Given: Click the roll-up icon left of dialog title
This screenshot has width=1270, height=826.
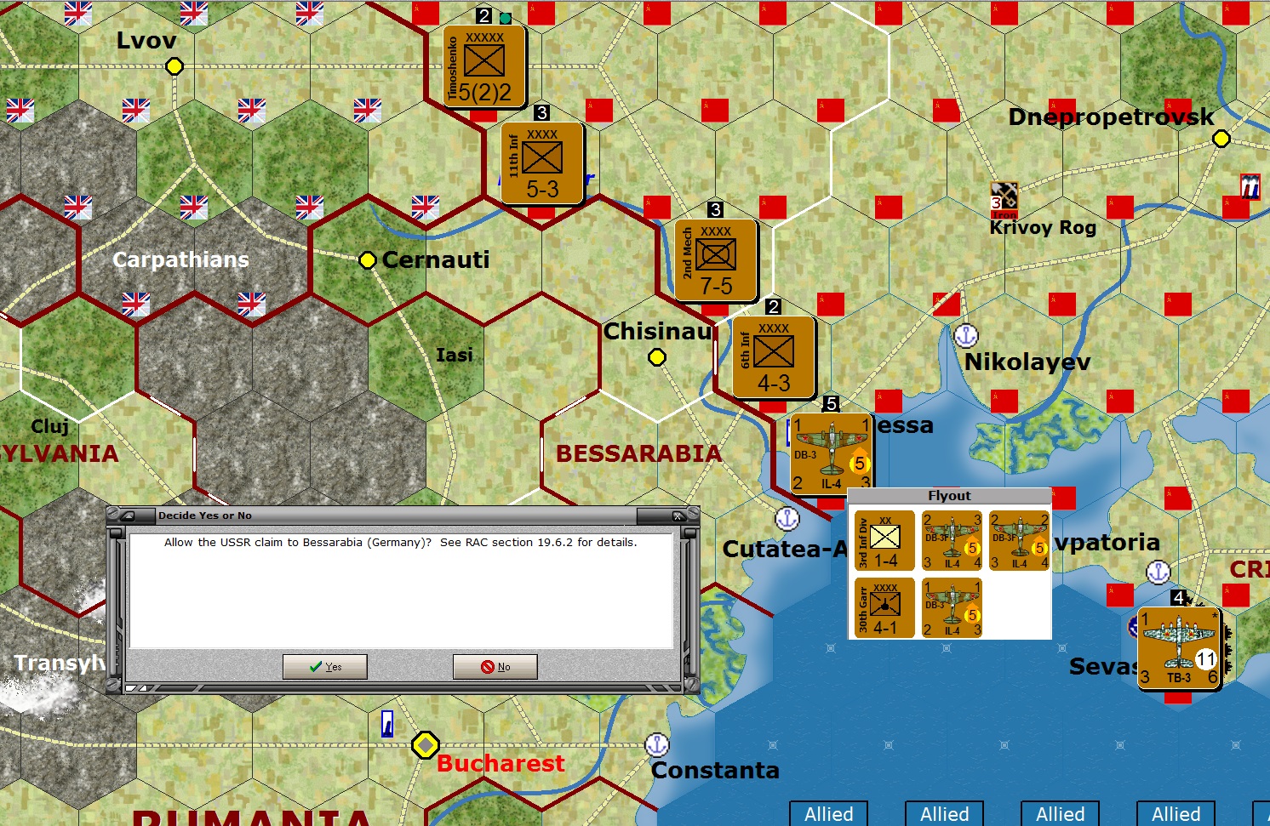Looking at the screenshot, I should [x=127, y=516].
